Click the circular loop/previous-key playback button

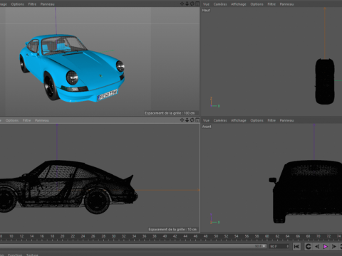click(x=308, y=247)
